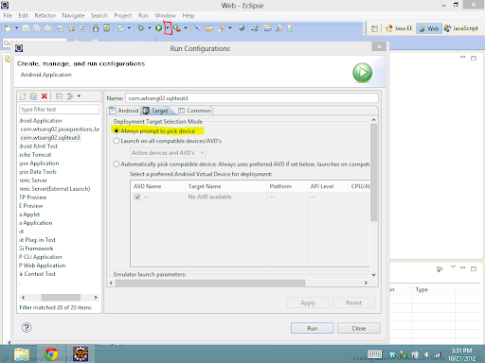Viewport: 485px width, 363px height.
Task: Click the volume icon in system tray
Action: (x=426, y=354)
